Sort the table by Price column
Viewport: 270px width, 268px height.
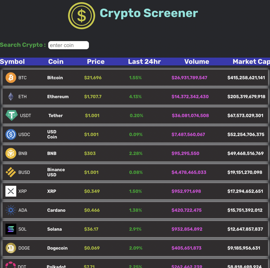pyautogui.click(x=96, y=62)
